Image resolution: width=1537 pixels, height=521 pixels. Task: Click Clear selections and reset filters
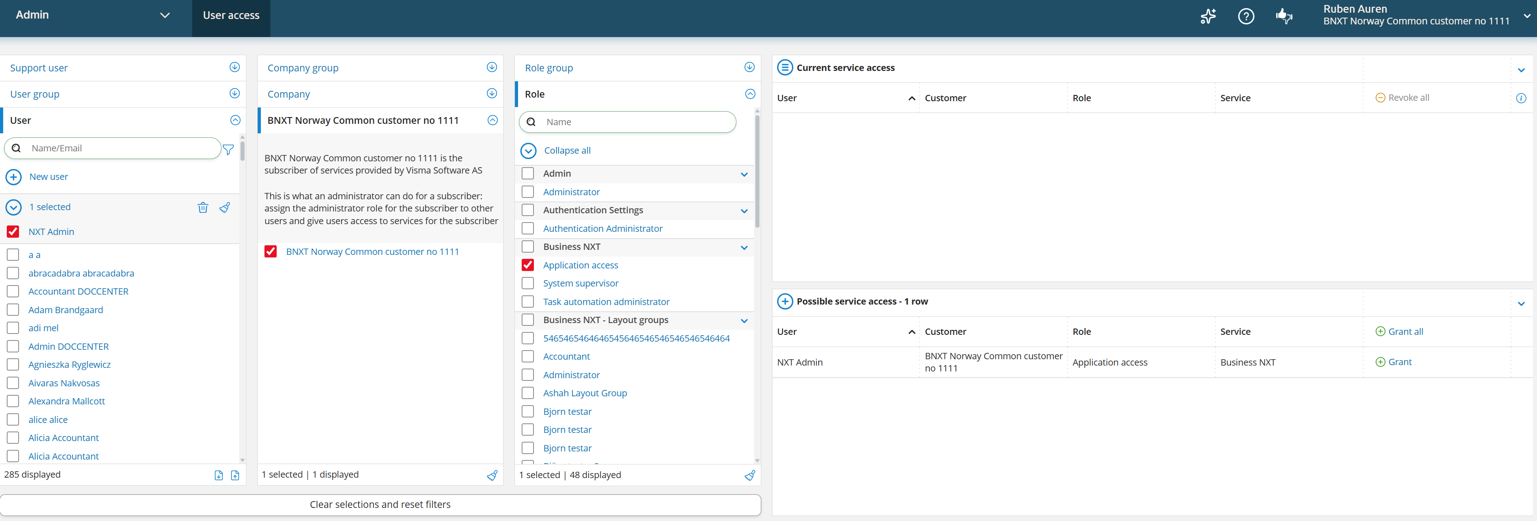click(380, 505)
